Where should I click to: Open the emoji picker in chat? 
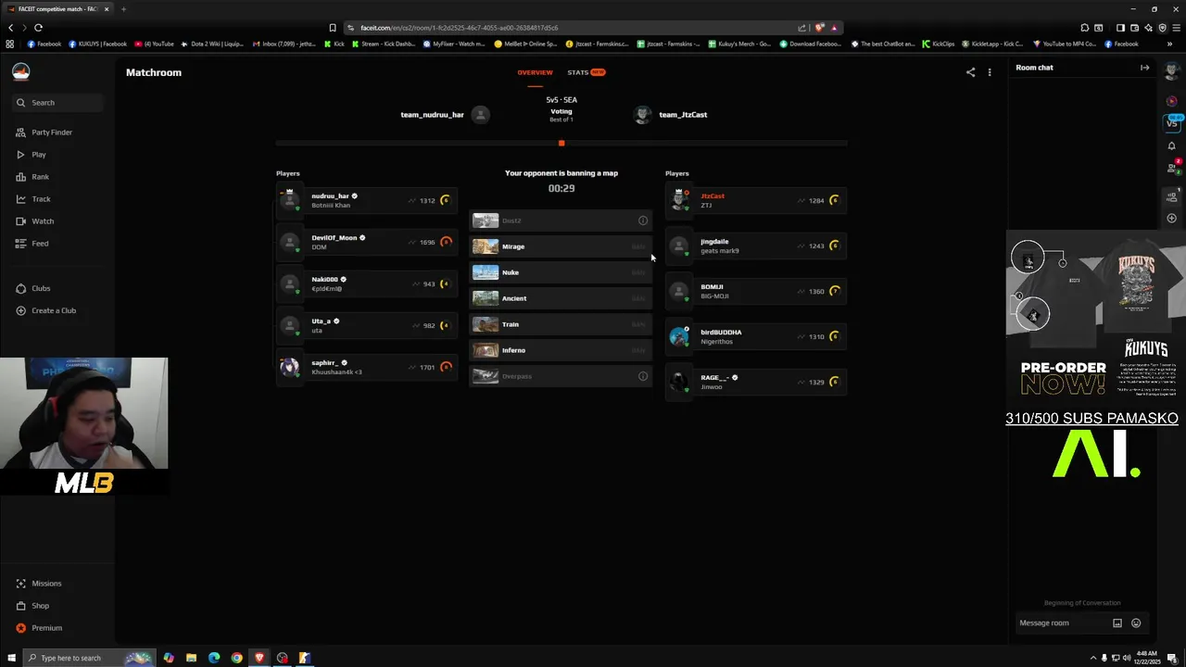click(1136, 623)
